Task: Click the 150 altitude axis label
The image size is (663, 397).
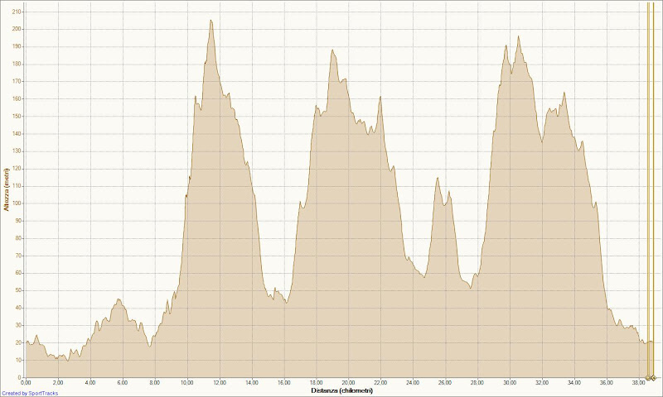Action: click(x=17, y=116)
